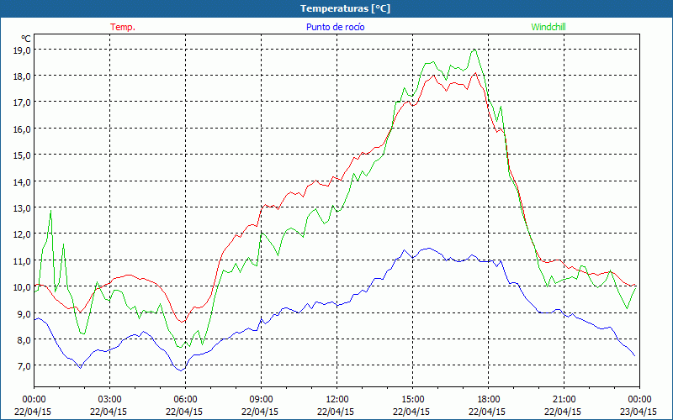
Task: Click the 18,0 y-axis value
Action: [x=23, y=76]
